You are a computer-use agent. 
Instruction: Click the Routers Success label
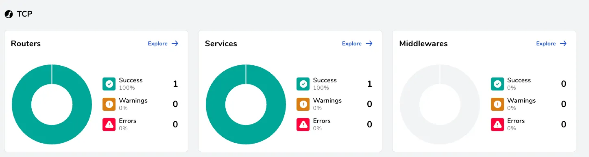131,80
